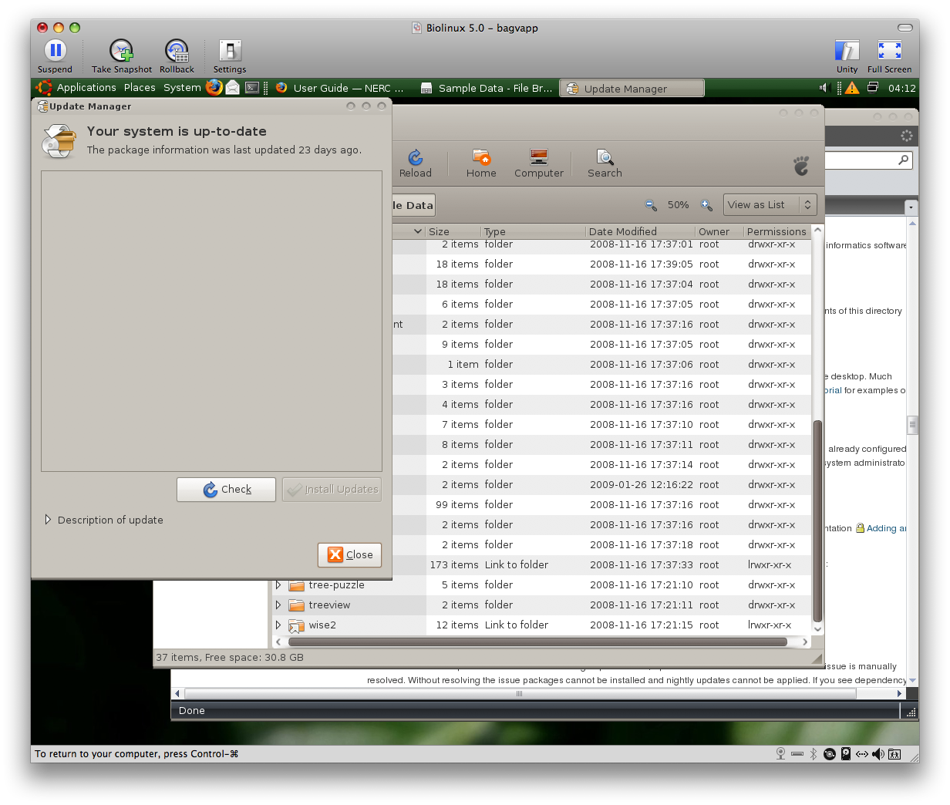Click the Rollback snapshot icon
The image size is (950, 805).
point(177,52)
